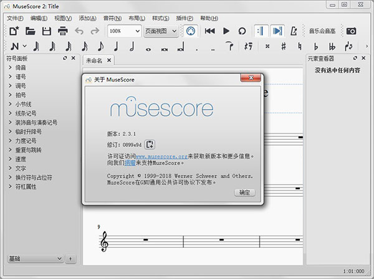Screen dimensions: 374x279
Task: Click 确定 button in About dialog
Action: coord(244,192)
